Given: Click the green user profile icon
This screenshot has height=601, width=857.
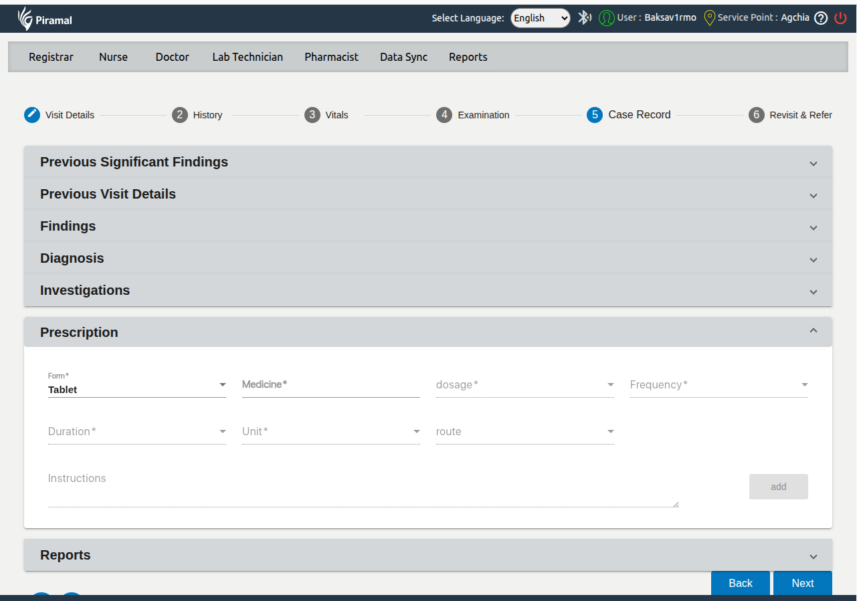Looking at the screenshot, I should 606,18.
